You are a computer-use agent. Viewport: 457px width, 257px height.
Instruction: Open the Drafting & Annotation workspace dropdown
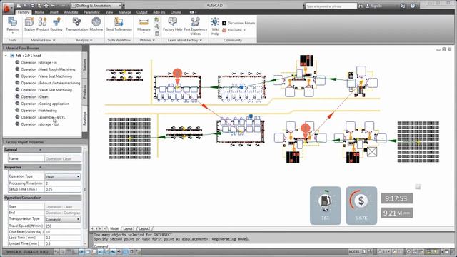click(96, 6)
